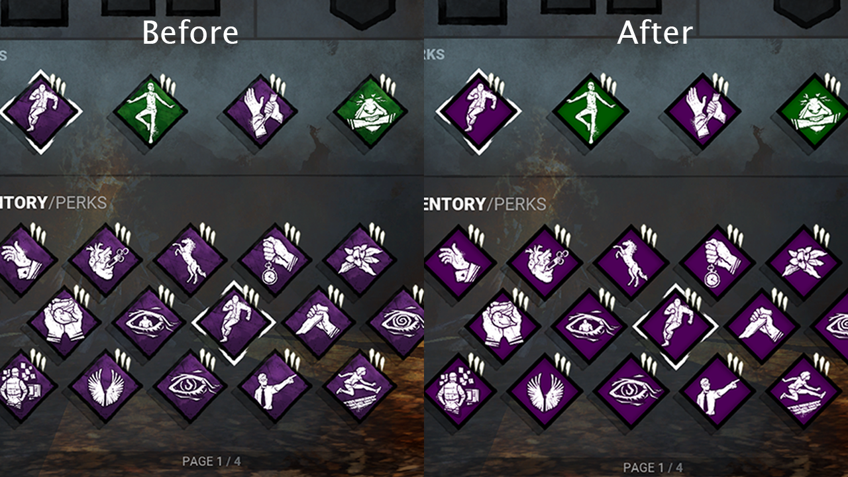Choose clasped forearms perk in After inventory
Screen dimensions: 848x477
[x=761, y=325]
